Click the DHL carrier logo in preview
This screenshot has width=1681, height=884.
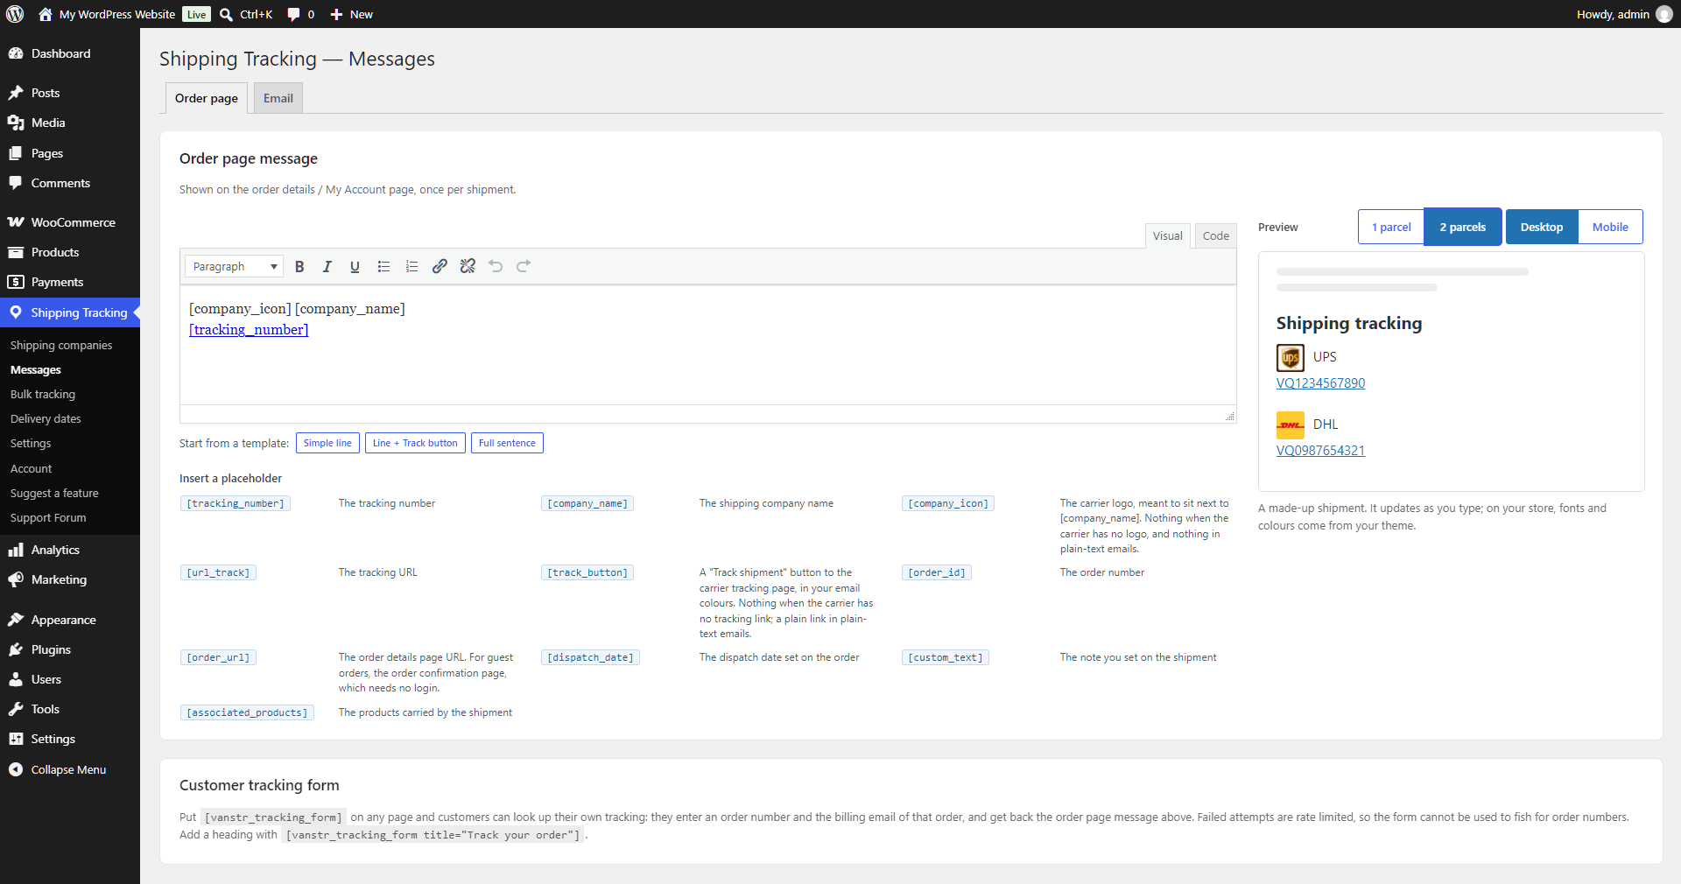(x=1291, y=425)
